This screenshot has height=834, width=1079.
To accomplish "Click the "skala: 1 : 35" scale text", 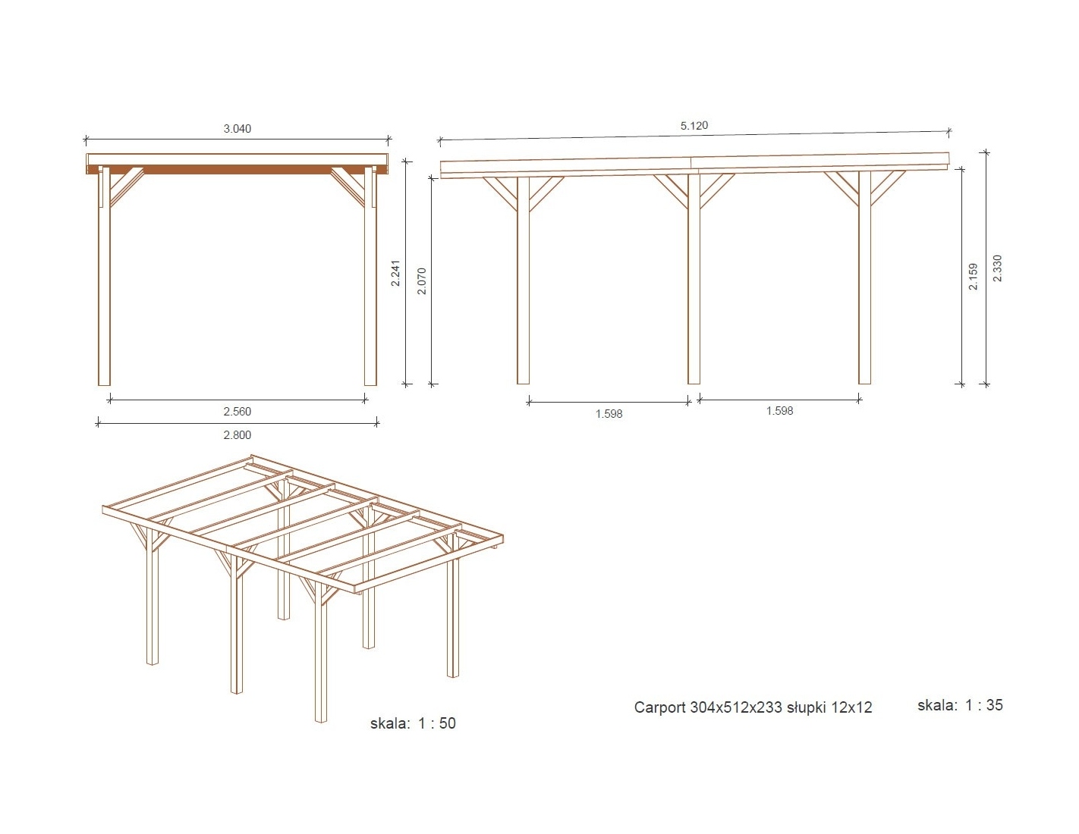I will [x=960, y=705].
